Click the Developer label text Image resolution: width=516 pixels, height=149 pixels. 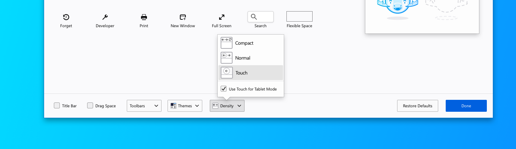click(105, 26)
